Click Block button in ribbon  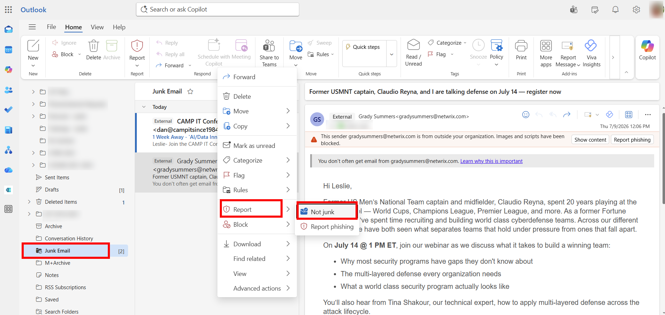(63, 54)
